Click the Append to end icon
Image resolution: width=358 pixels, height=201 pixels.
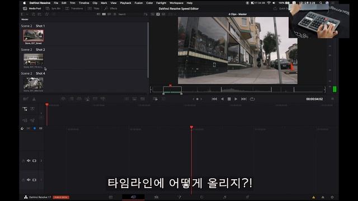(x=72, y=99)
